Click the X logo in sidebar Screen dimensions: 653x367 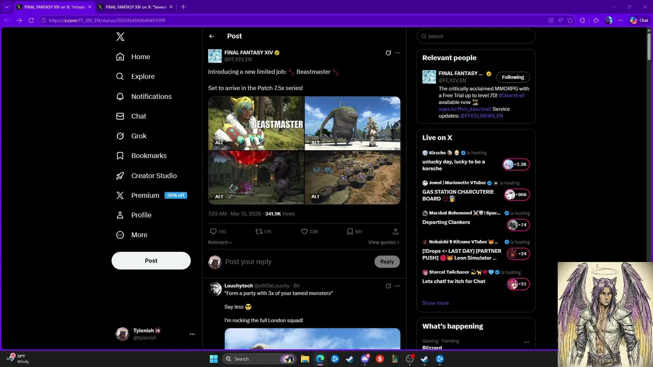120,37
